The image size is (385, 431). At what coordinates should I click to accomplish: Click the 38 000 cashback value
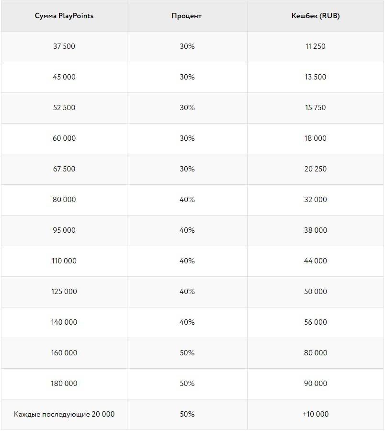316,230
